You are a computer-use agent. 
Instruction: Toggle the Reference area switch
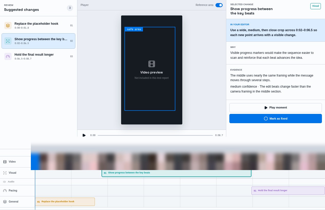click(219, 5)
